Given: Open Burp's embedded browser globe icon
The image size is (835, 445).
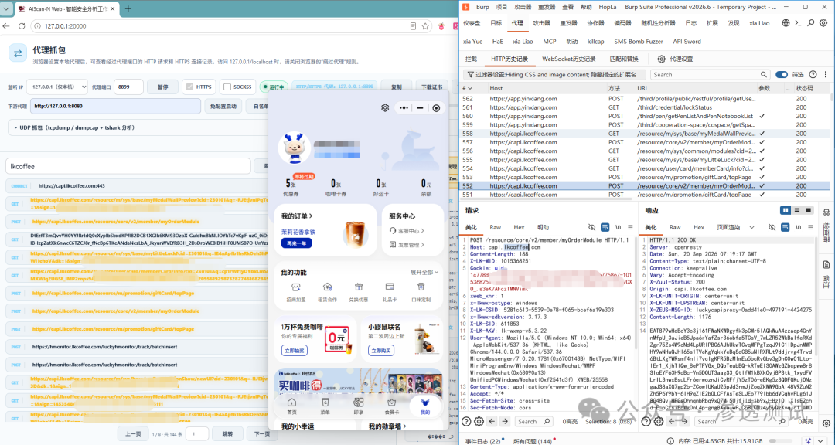Looking at the screenshot, I should pos(786,23).
